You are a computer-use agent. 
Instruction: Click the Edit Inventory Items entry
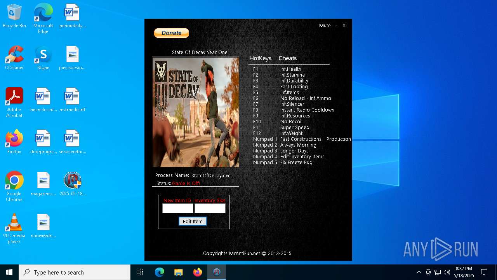302,157
